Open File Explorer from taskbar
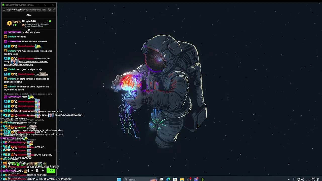 182,179
